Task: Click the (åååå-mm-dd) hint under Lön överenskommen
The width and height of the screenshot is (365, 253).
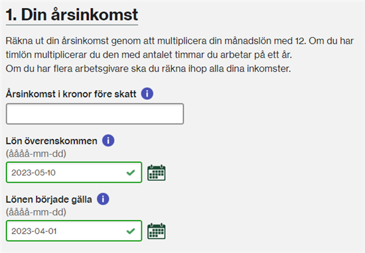Action: pyautogui.click(x=36, y=154)
